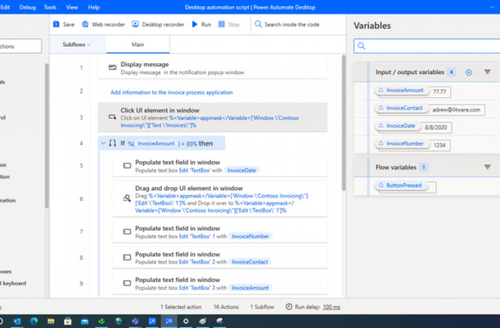
Task: Click the Run delay 100 ms link
Action: pyautogui.click(x=331, y=307)
